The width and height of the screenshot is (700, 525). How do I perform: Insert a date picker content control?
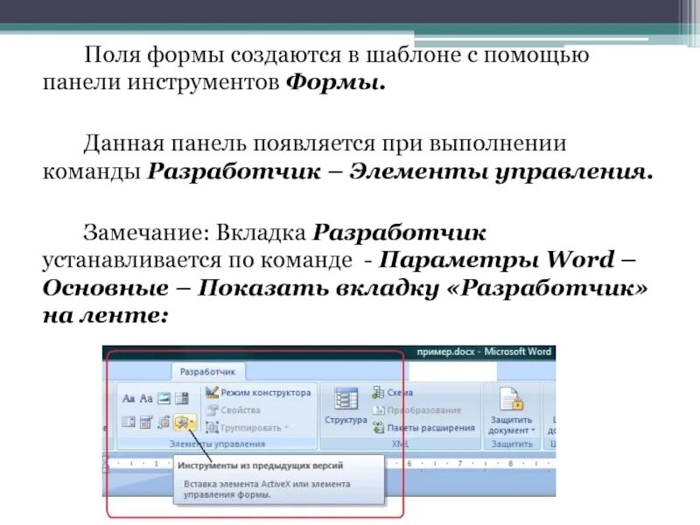click(x=143, y=421)
